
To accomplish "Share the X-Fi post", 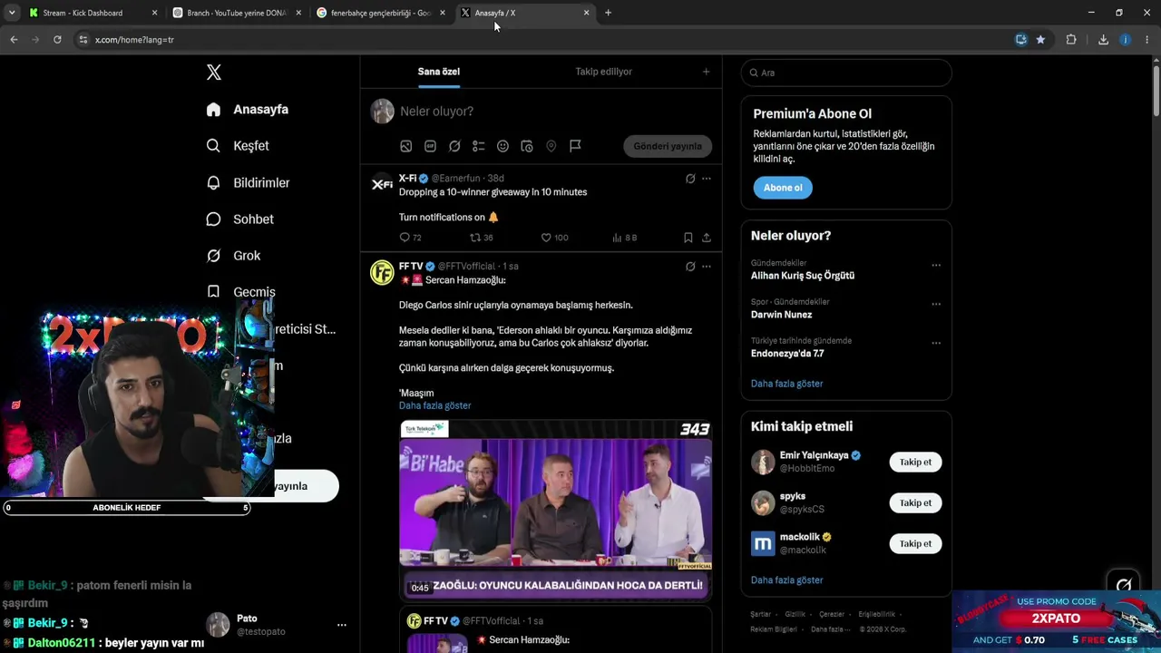I will 707,238.
